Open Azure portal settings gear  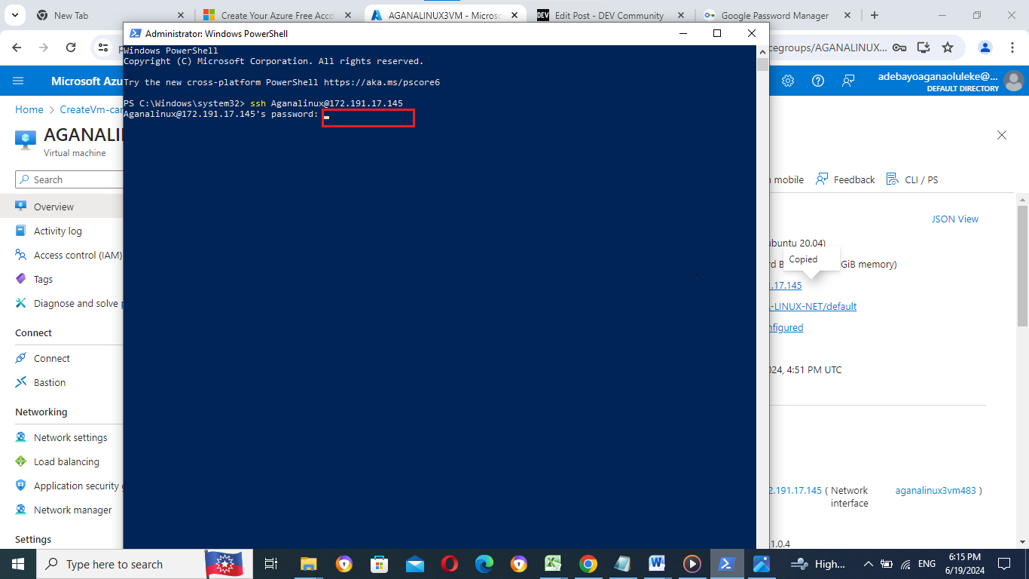(788, 81)
